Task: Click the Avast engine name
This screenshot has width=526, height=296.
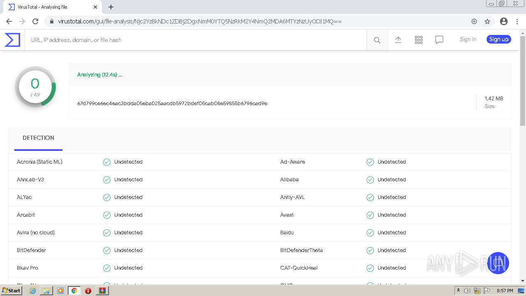Action: pyautogui.click(x=287, y=215)
